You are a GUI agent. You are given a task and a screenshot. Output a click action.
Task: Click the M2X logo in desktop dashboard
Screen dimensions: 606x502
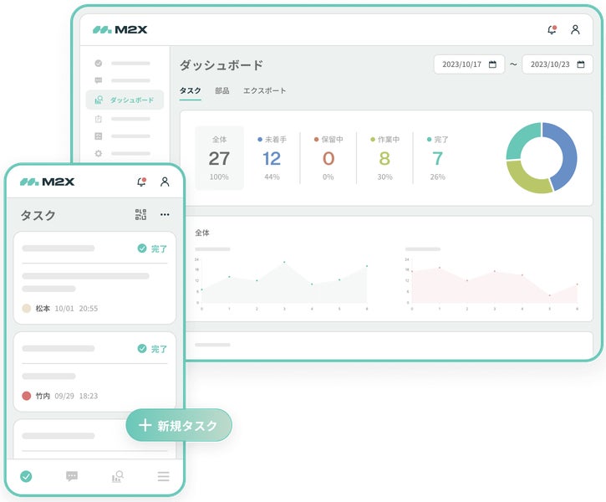[x=120, y=30]
